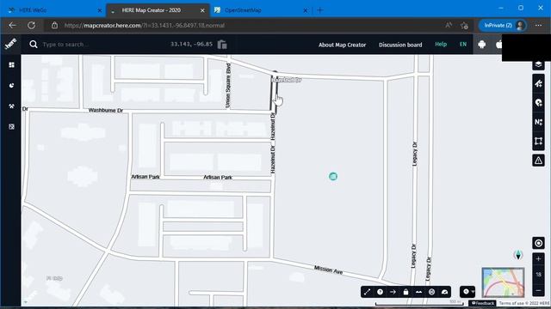
Task: Select the add road tool
Action: point(538,83)
